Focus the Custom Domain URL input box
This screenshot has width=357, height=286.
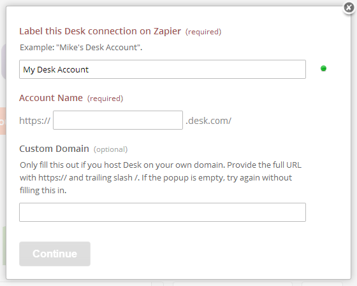point(163,212)
